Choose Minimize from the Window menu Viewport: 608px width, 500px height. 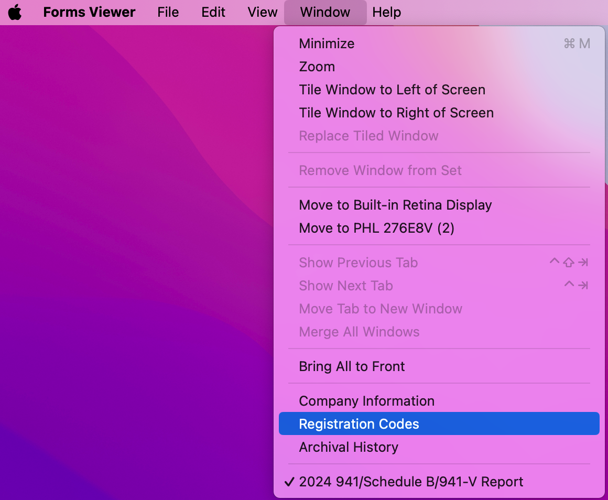pyautogui.click(x=327, y=44)
